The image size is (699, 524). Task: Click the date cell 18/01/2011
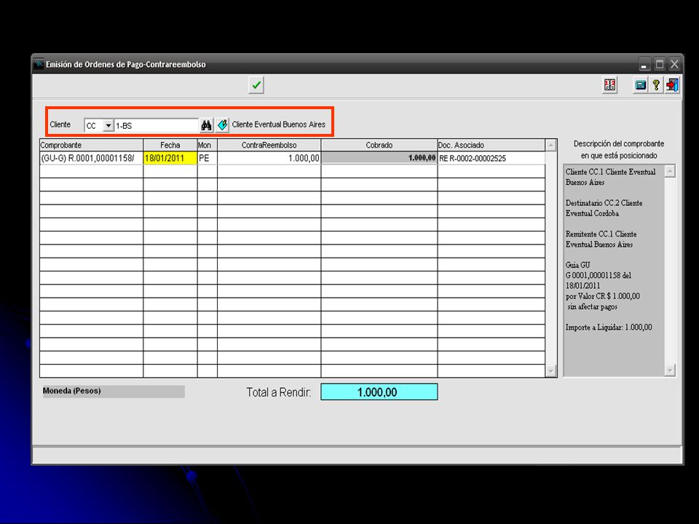pos(170,158)
